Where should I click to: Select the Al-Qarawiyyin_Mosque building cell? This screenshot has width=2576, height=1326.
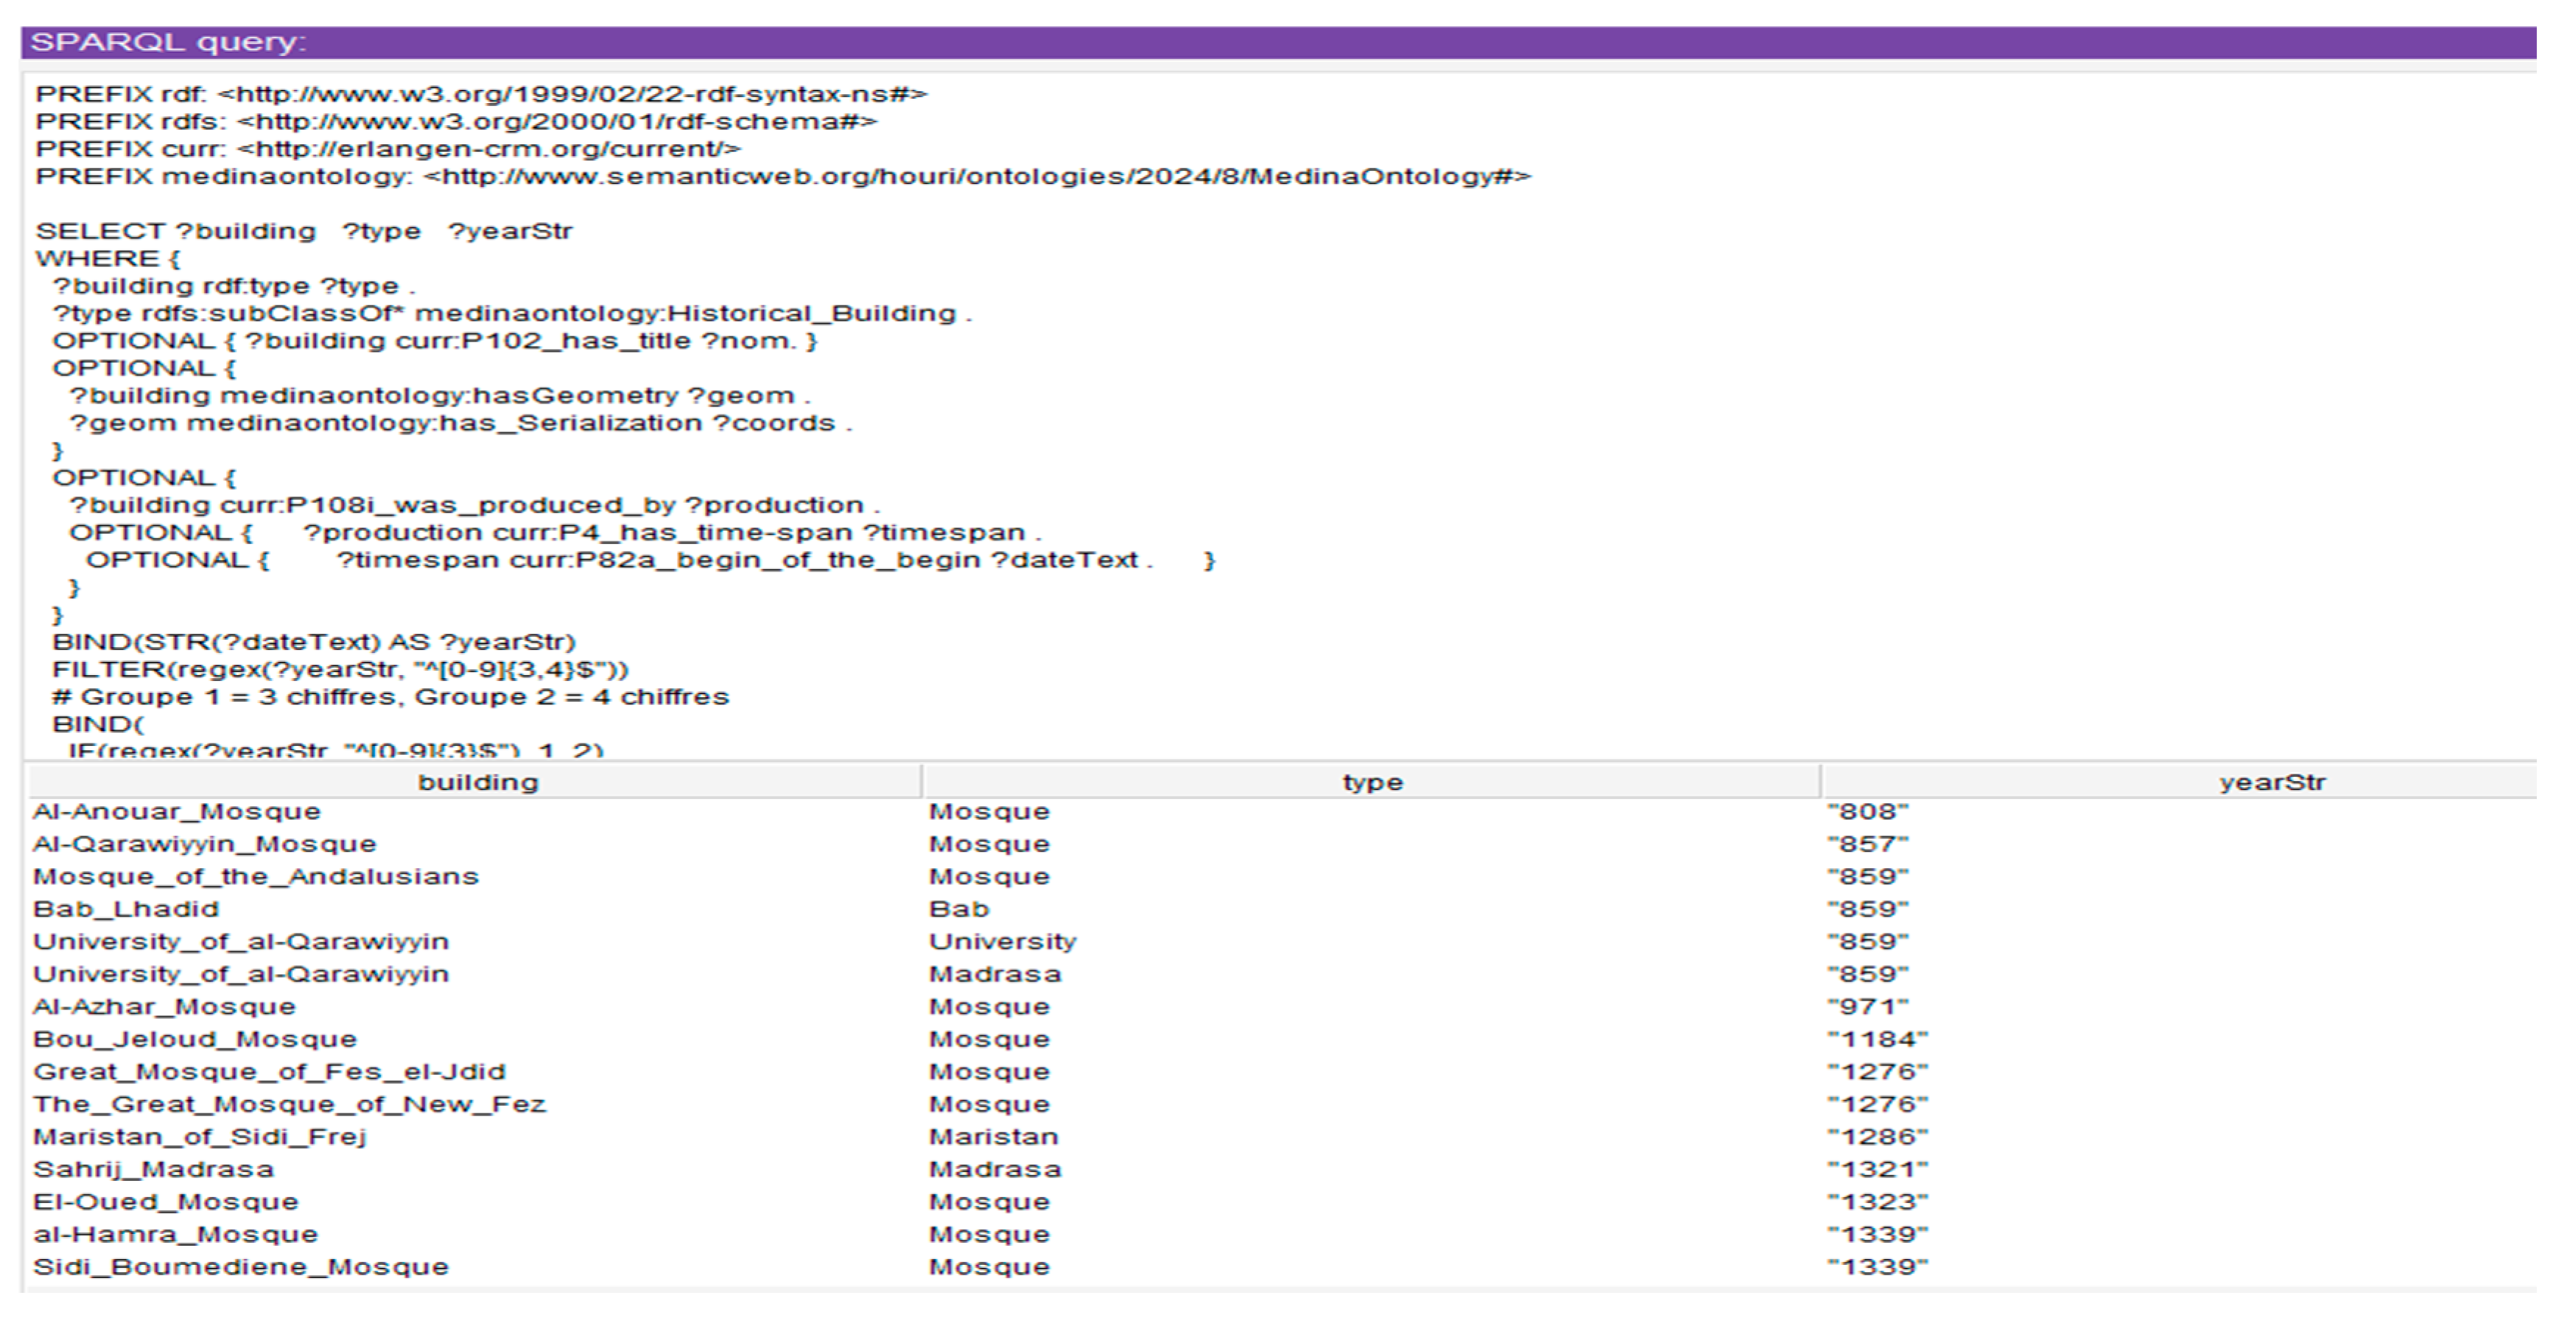tap(204, 844)
